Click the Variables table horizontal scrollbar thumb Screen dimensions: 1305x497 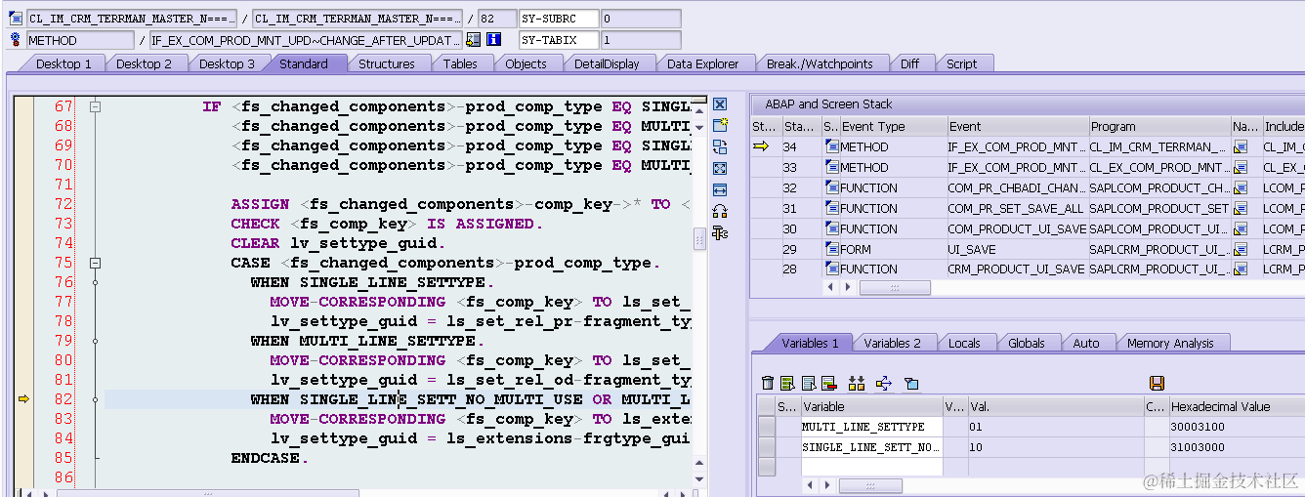tap(871, 485)
